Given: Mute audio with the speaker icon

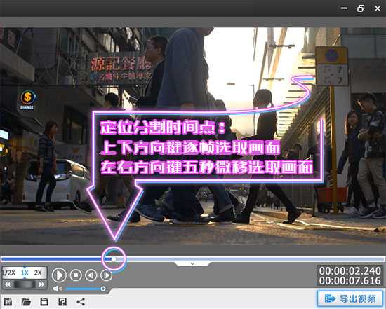Looking at the screenshot, I should [57, 289].
